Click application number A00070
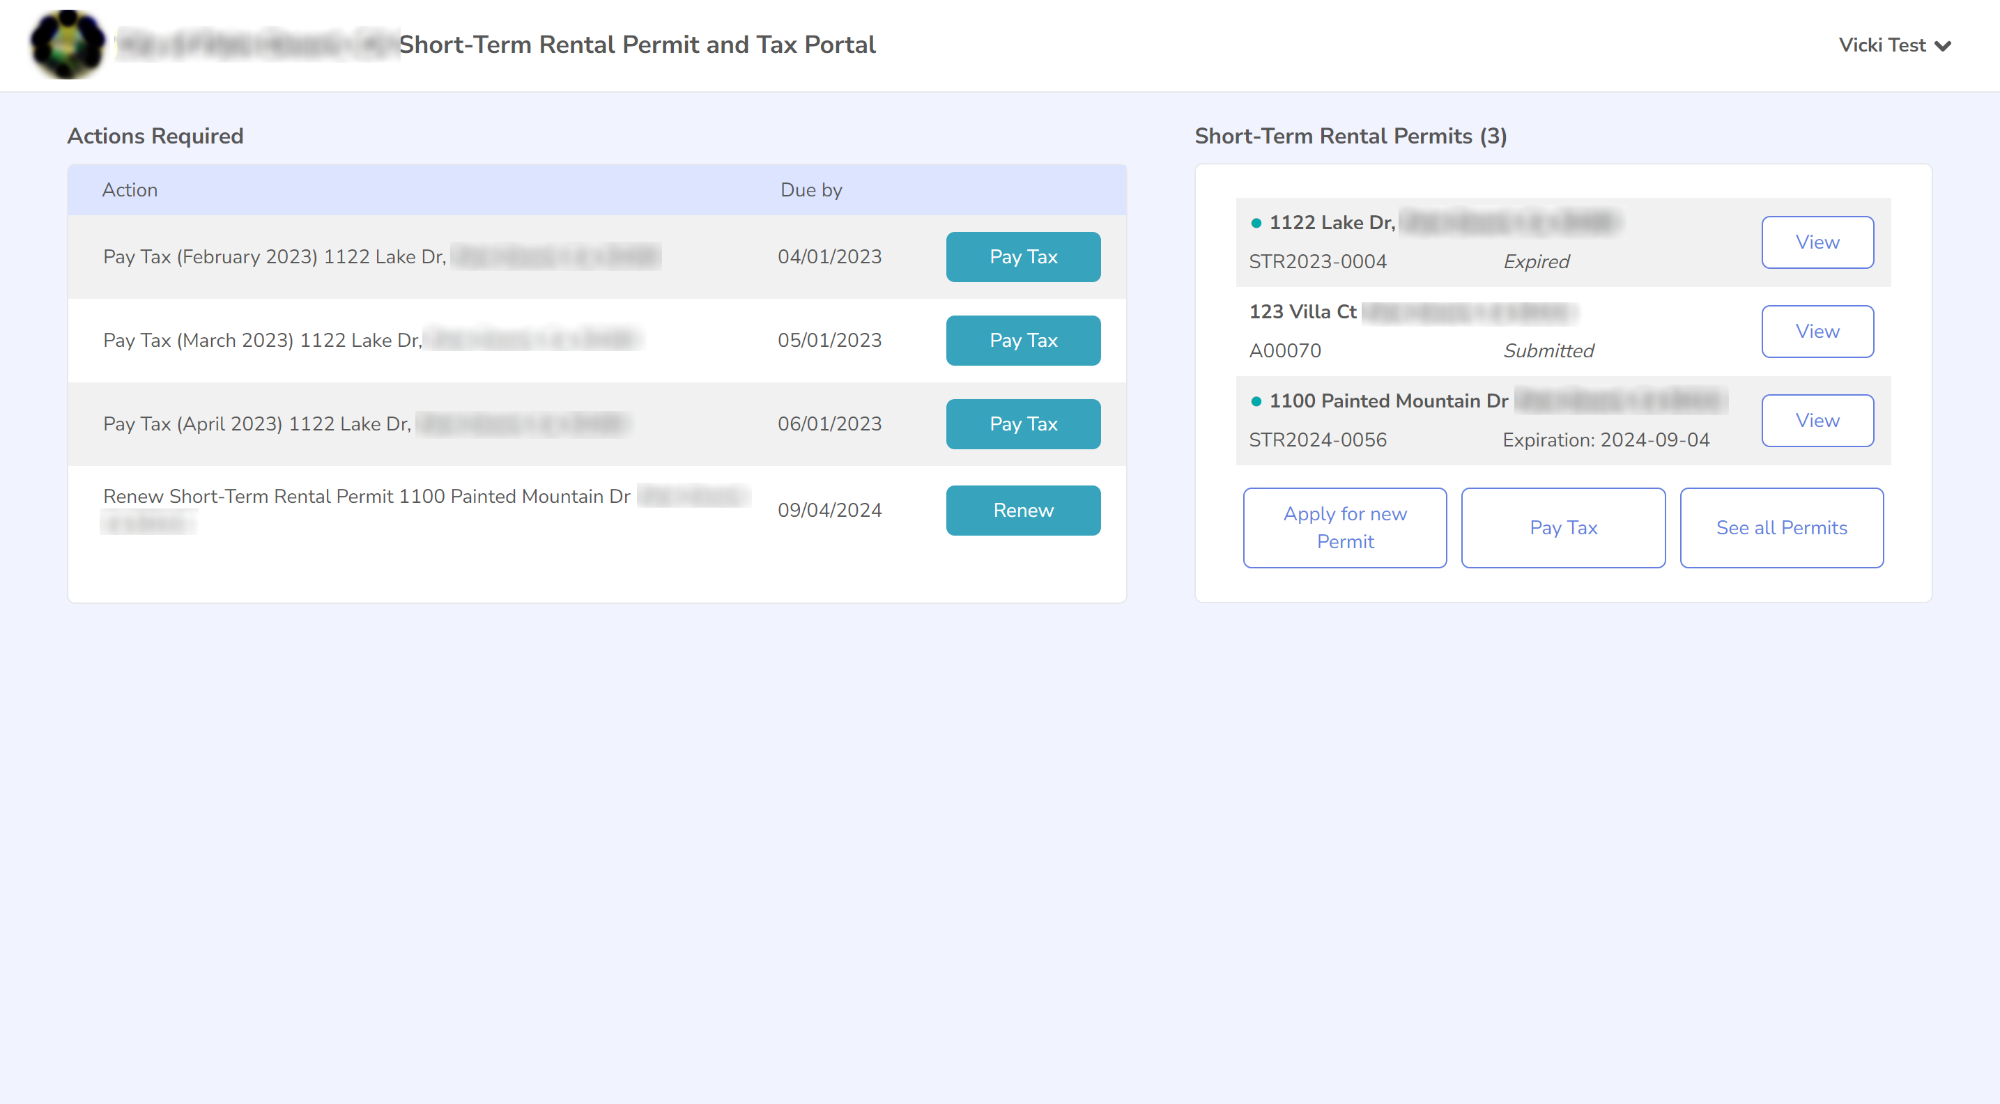2000x1104 pixels. click(1285, 352)
